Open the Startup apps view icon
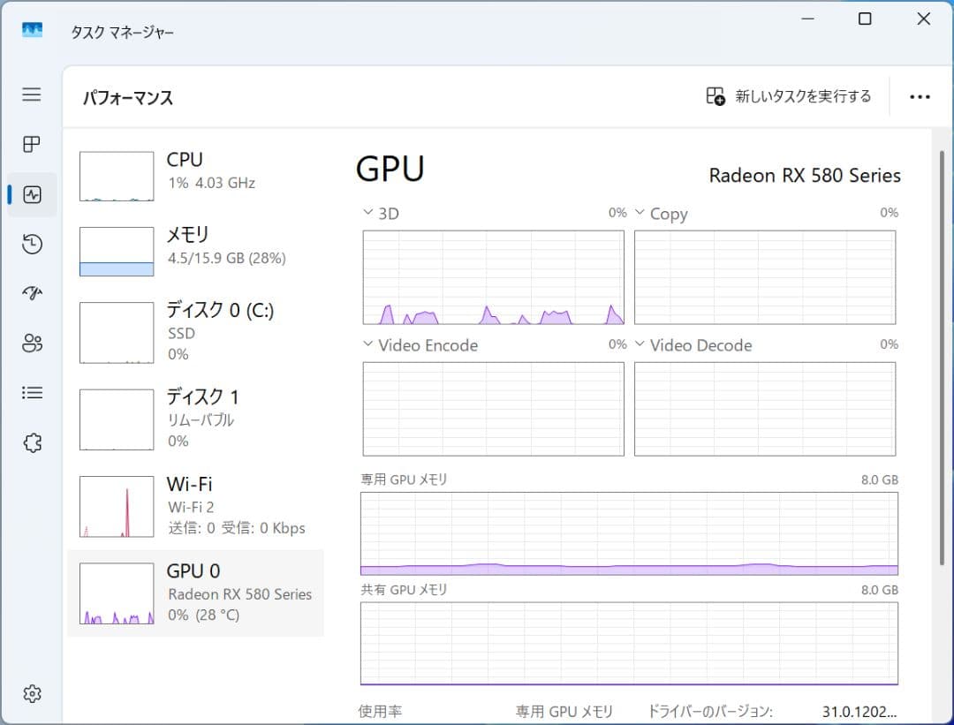The image size is (954, 725). pos(32,293)
